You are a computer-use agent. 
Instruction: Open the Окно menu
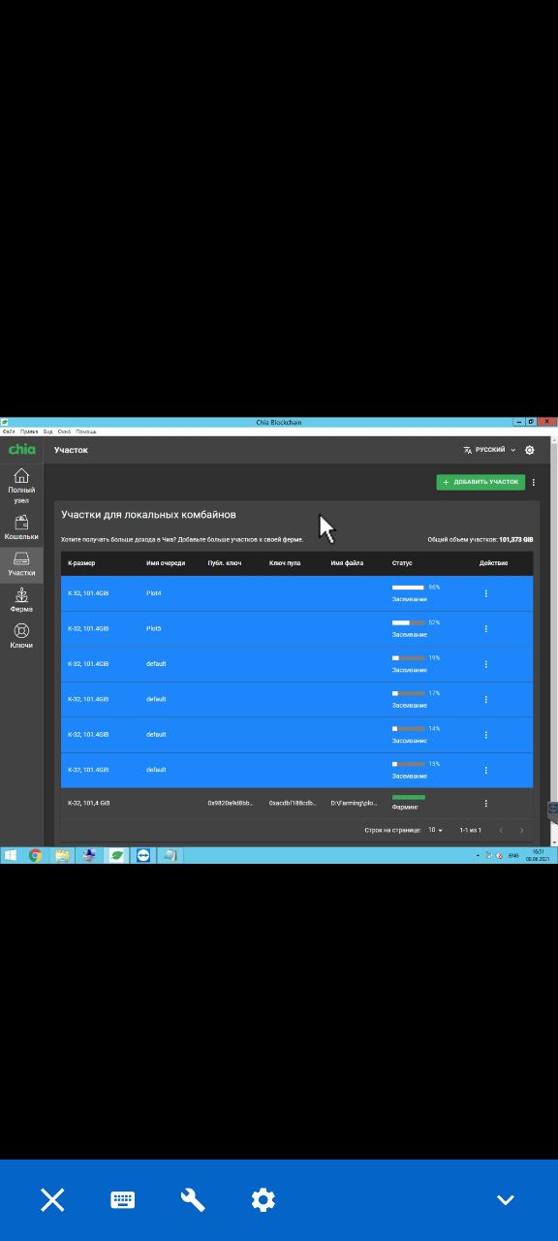64,430
